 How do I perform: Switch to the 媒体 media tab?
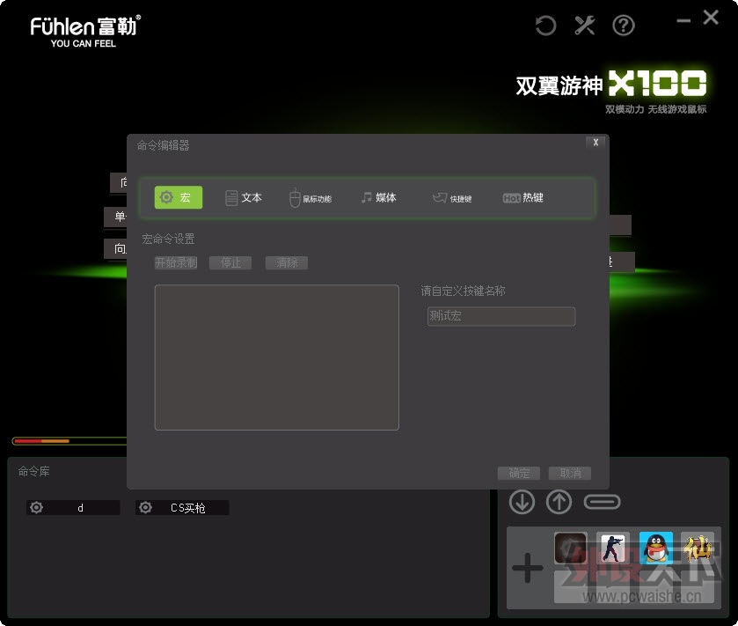pyautogui.click(x=379, y=198)
